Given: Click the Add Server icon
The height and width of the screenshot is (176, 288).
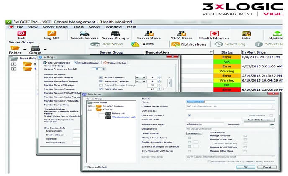Looking at the screenshot, I should (95, 44).
